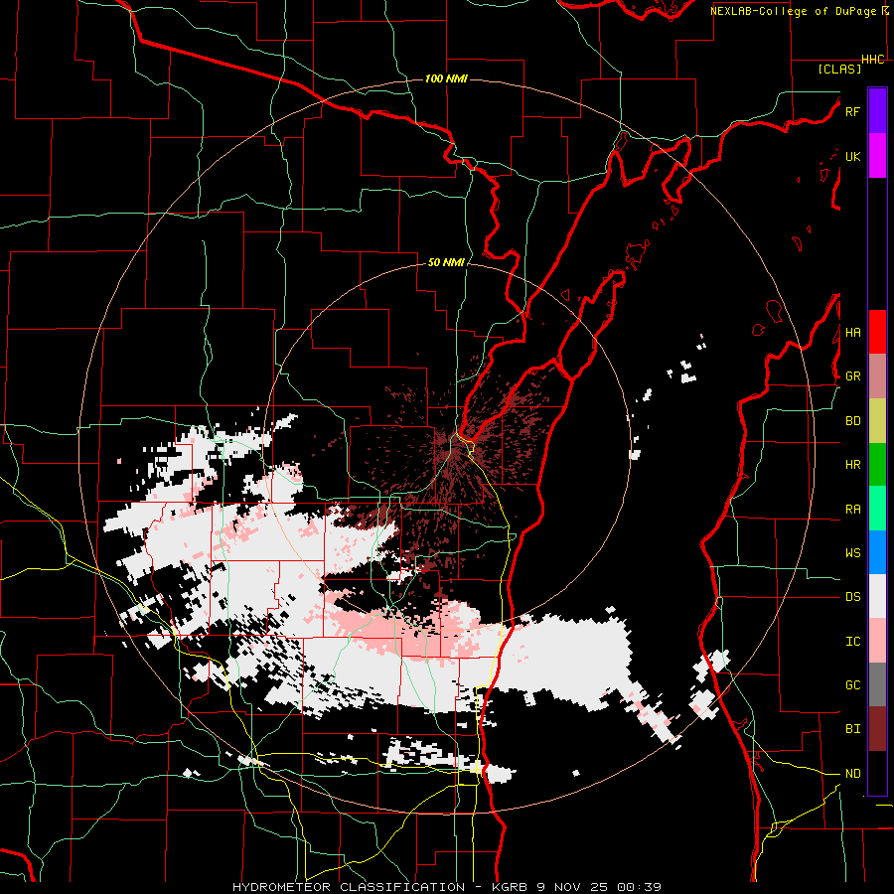894x894 pixels.
Task: Click the RF purple legend swatch
Action: [x=877, y=111]
